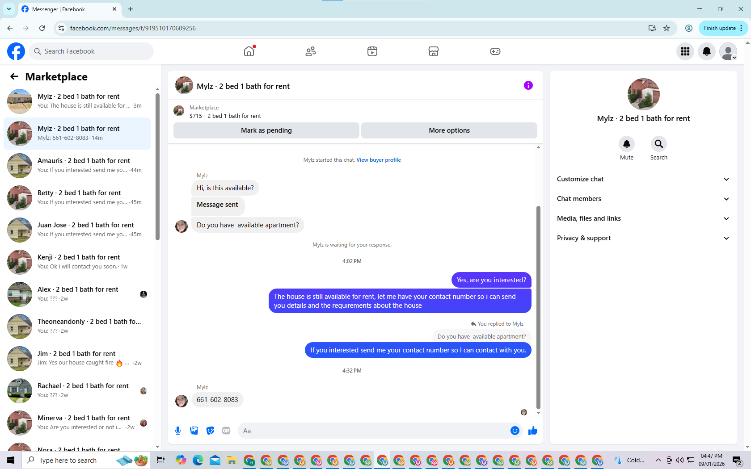Mute this conversation
Viewport: 751px width, 469px height.
coord(627,144)
